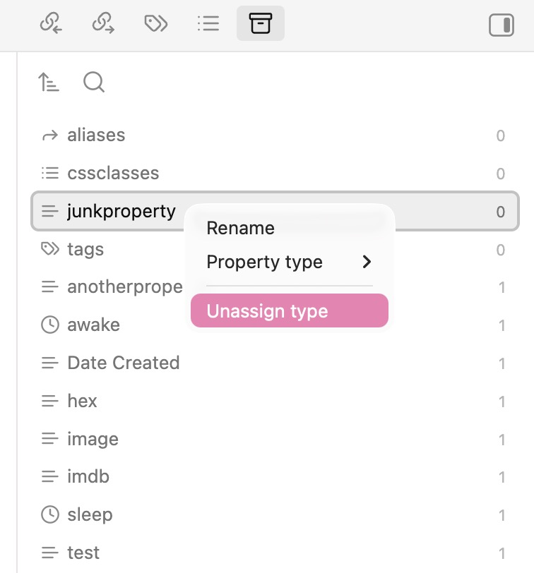Open the backlinks panel icon
This screenshot has height=573, width=534.
[x=50, y=24]
